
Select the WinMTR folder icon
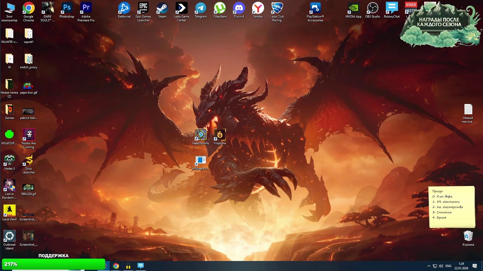pos(9,36)
